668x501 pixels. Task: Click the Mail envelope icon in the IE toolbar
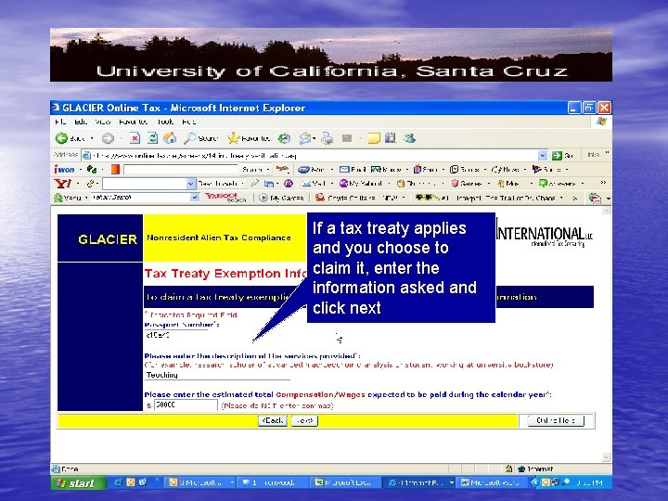coord(305,138)
